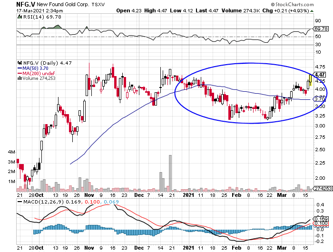The image size is (333, 252).
Task: Click the 90 RSI axis label
Action: point(318,21)
